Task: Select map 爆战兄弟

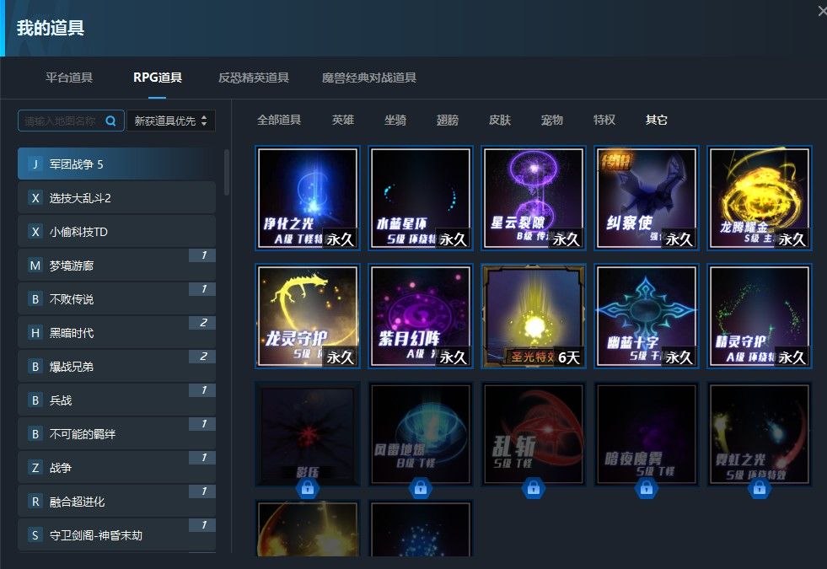Action: [x=116, y=367]
